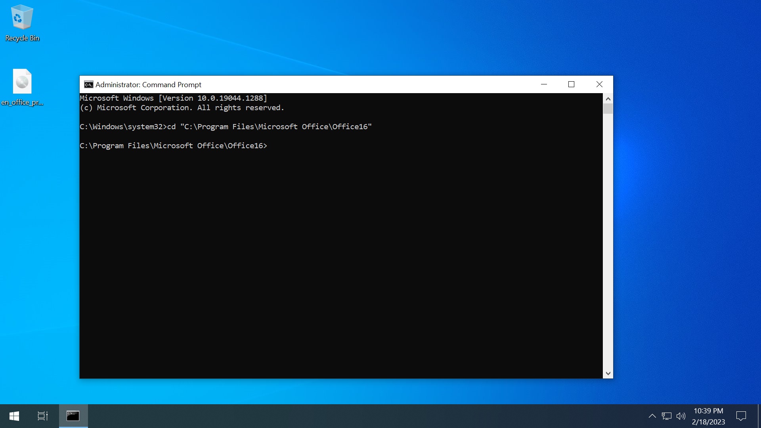Click the Command Prompt vertical scrollbar thumb
This screenshot has width=761, height=428.
pos(608,109)
